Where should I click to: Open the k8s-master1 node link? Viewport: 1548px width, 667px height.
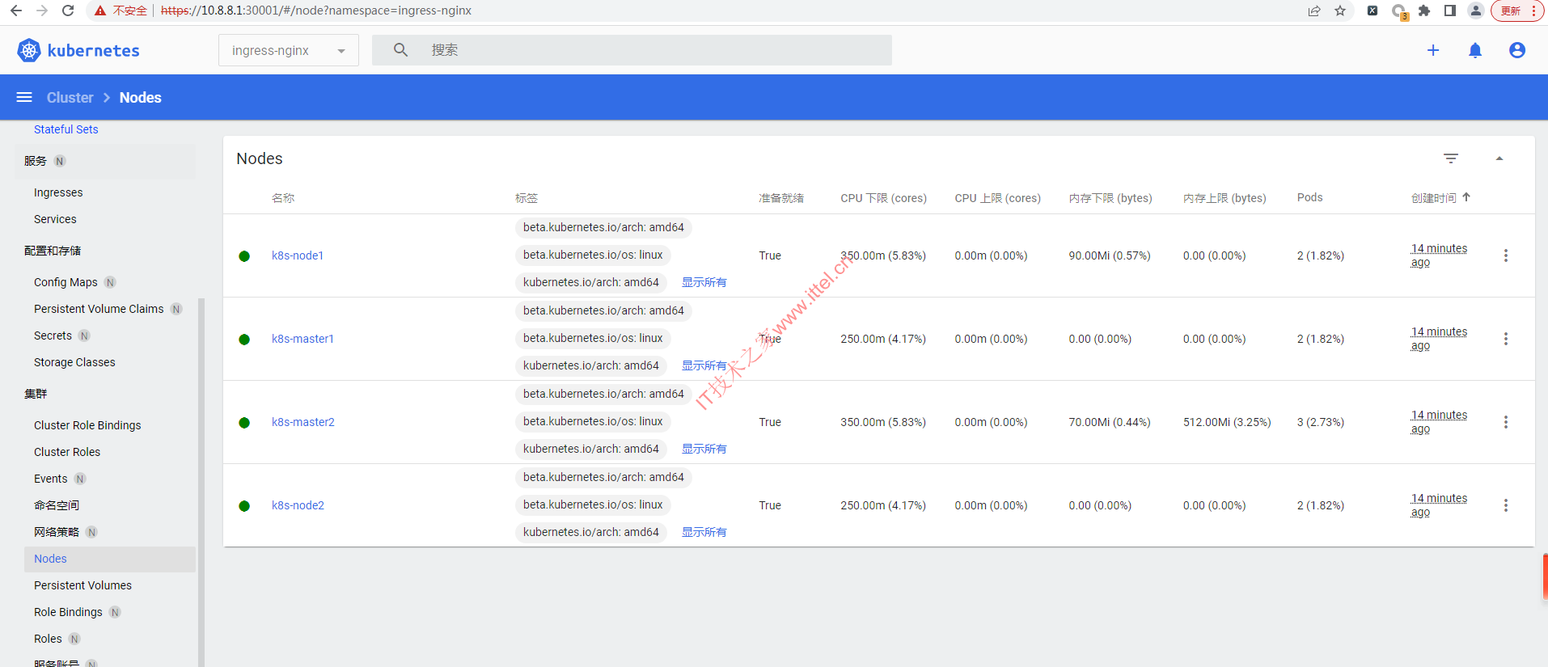click(302, 339)
